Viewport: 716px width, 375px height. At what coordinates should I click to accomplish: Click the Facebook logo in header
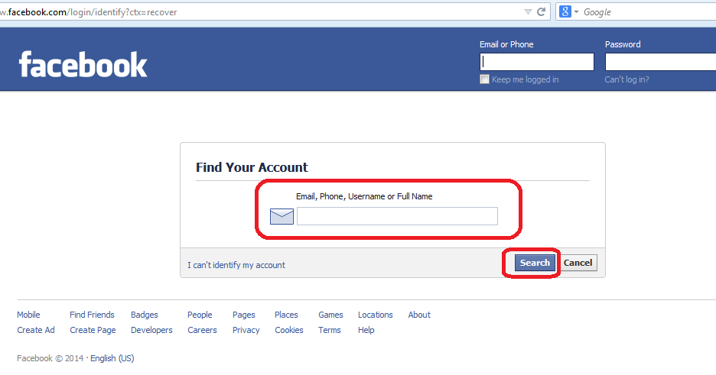click(83, 65)
